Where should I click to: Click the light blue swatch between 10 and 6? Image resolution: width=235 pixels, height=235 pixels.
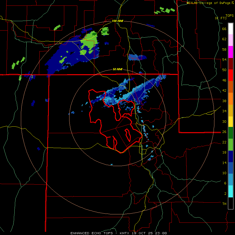231,180
